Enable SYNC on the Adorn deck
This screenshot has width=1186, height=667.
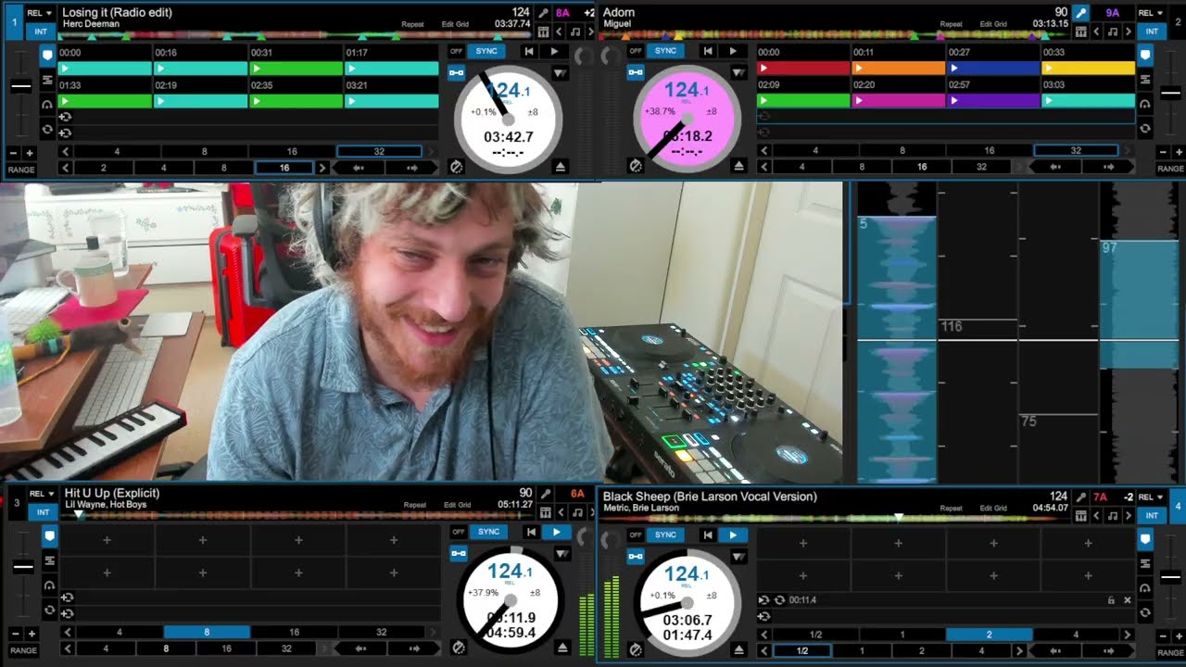pos(665,51)
